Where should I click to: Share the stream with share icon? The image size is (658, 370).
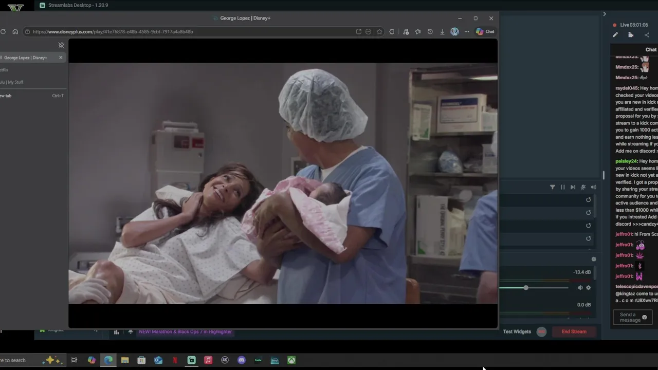(x=647, y=35)
